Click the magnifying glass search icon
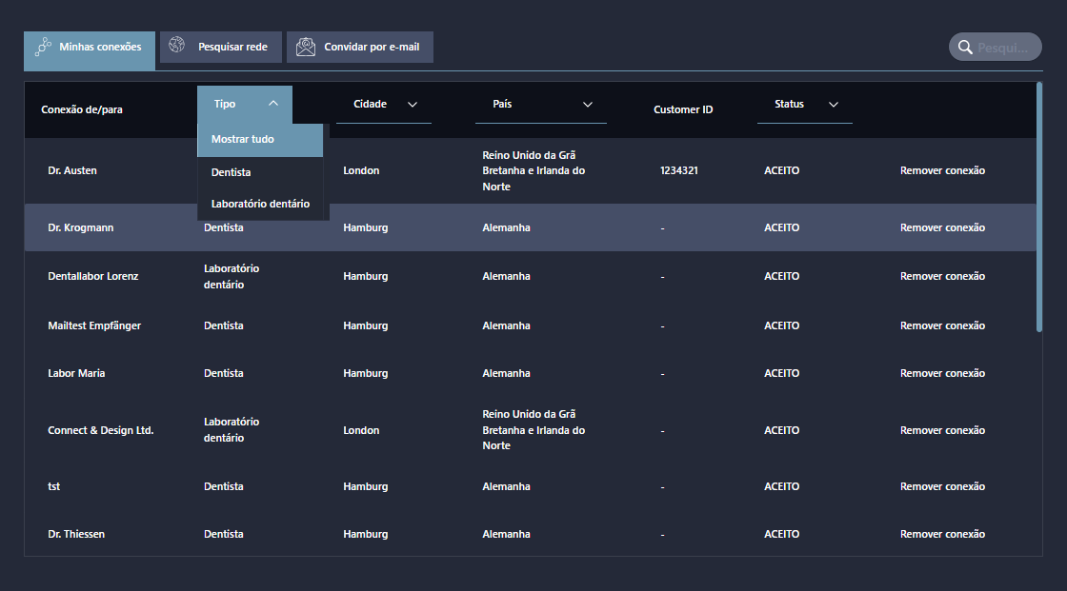Viewport: 1067px width, 591px height. [x=965, y=48]
